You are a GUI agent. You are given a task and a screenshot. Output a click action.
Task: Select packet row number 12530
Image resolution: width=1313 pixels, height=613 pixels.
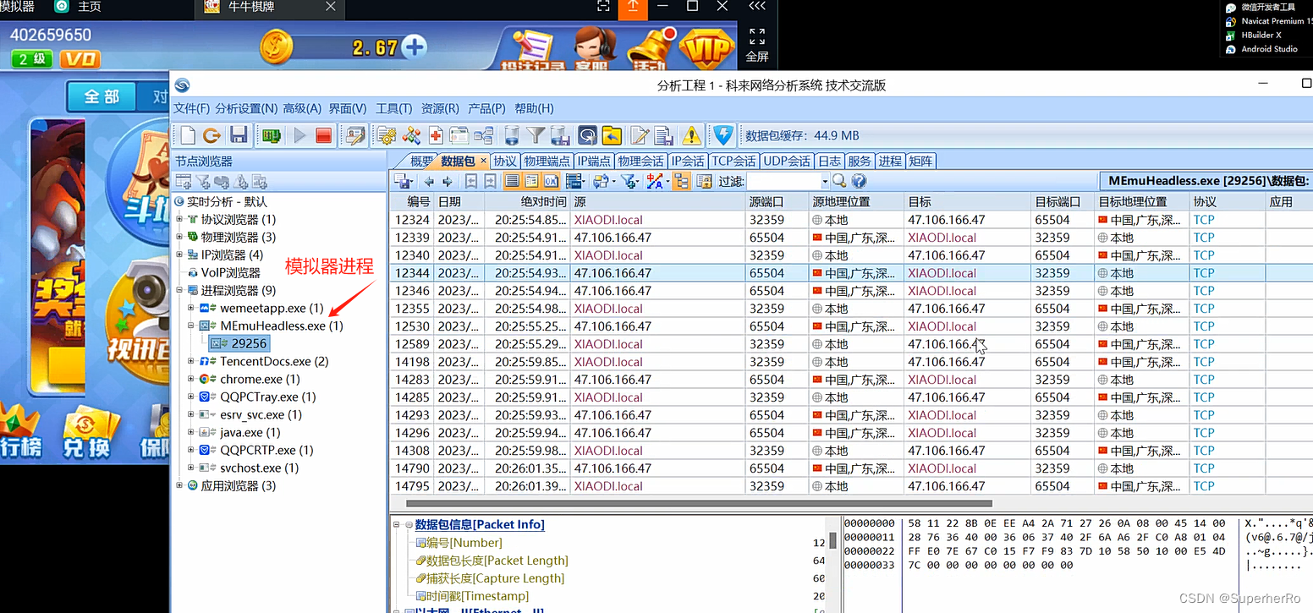[851, 326]
